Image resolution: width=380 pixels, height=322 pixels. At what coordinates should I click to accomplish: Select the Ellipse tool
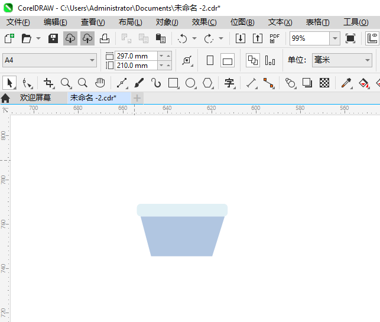pyautogui.click(x=191, y=83)
